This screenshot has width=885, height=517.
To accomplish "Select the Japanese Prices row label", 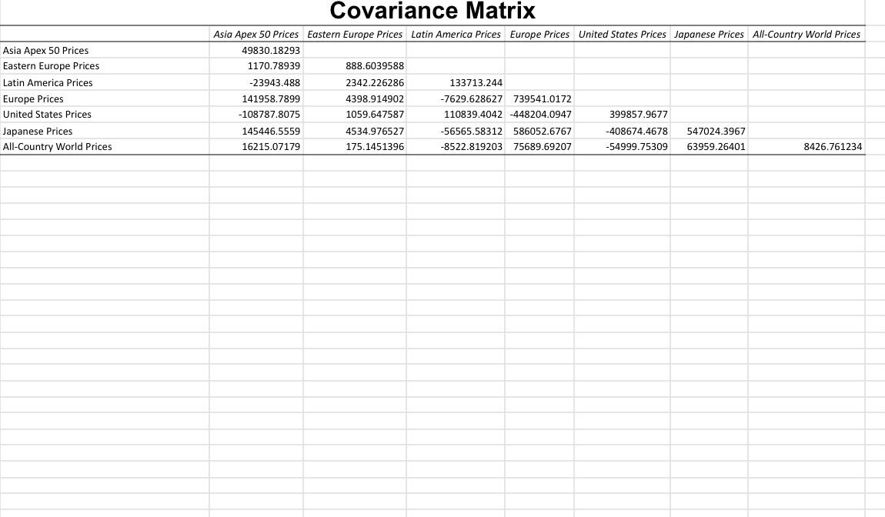I will click(38, 131).
